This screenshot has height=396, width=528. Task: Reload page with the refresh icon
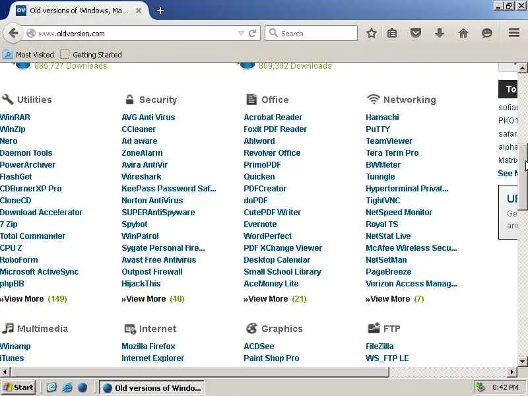tap(252, 34)
